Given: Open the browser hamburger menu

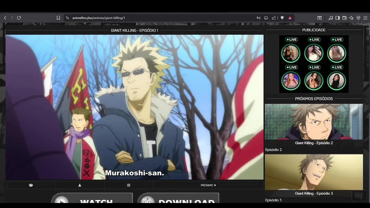Looking at the screenshot, I should click(x=365, y=18).
